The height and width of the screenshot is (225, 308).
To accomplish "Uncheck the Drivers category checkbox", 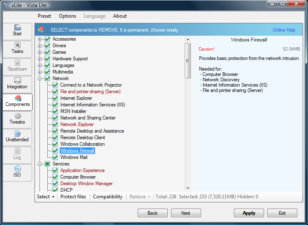I will (x=47, y=46).
